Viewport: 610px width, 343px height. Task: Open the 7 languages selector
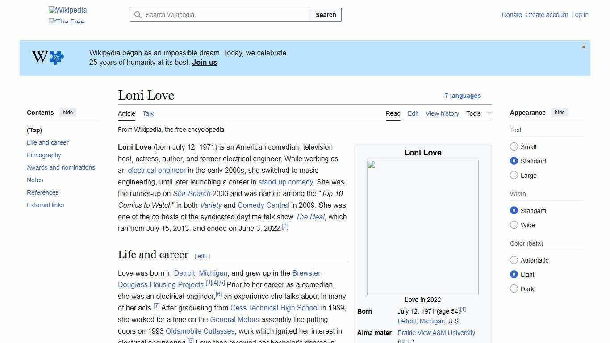coord(463,96)
